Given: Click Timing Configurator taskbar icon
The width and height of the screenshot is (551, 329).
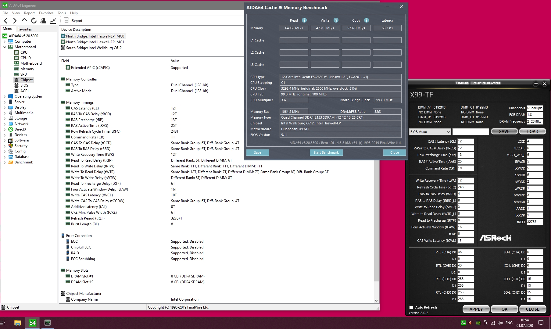Looking at the screenshot, I should point(47,323).
